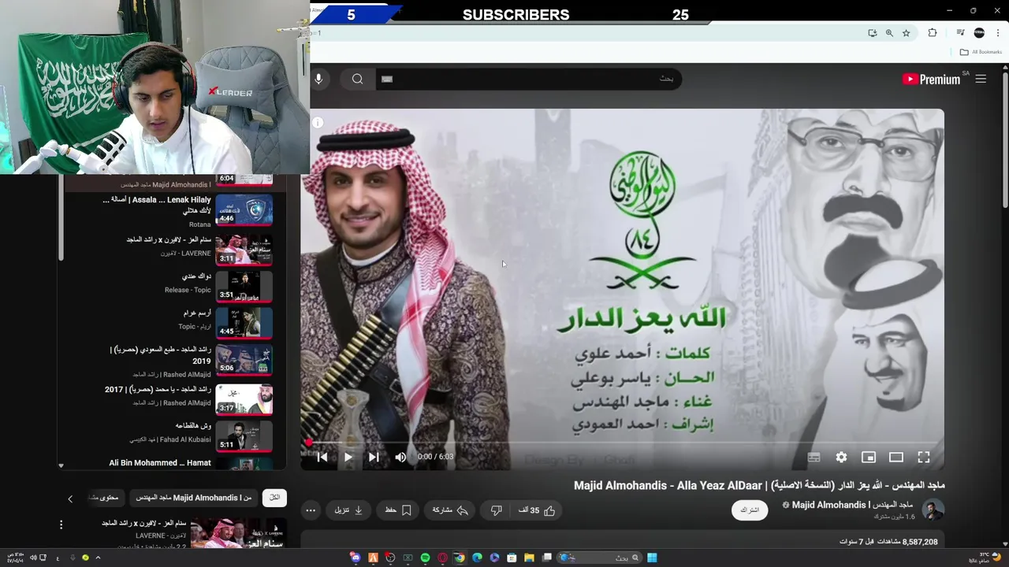Enable miniplayer mode
The height and width of the screenshot is (567, 1009).
[869, 457]
